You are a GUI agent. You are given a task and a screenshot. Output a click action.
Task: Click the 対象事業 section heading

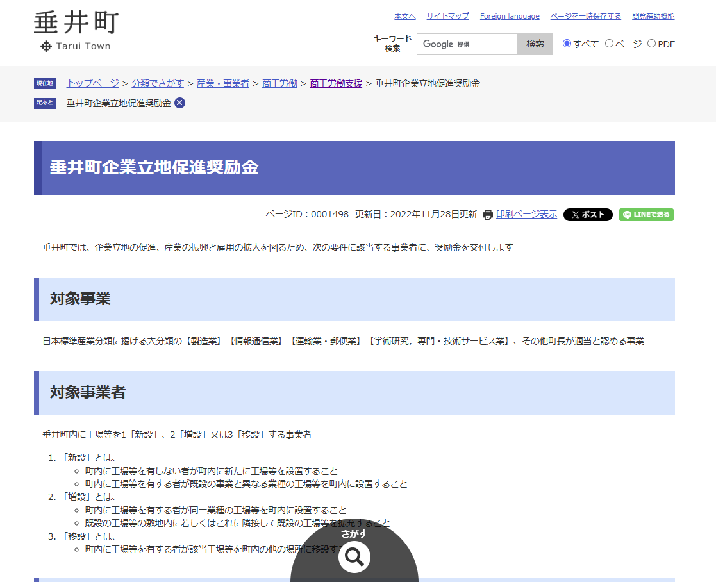[x=354, y=299]
